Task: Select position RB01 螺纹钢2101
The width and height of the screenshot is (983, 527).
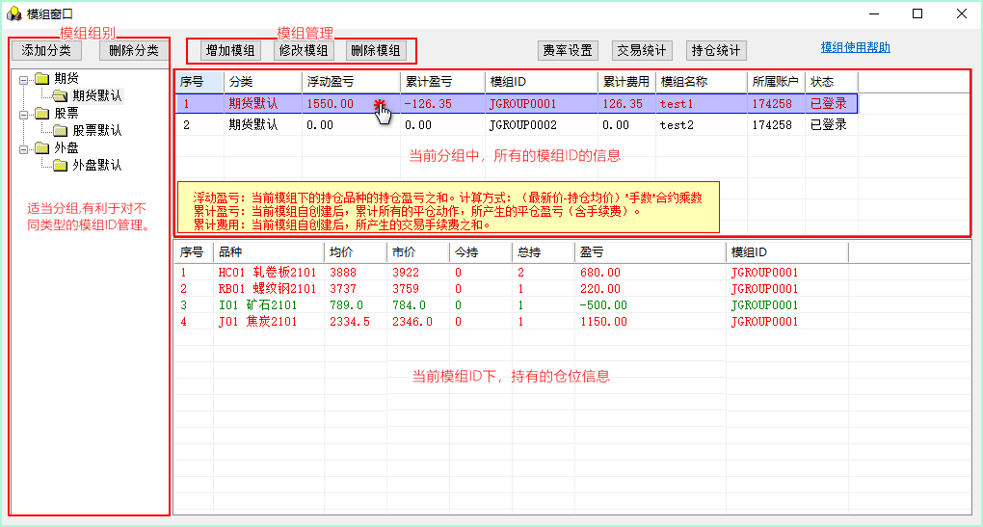Action: [x=267, y=289]
